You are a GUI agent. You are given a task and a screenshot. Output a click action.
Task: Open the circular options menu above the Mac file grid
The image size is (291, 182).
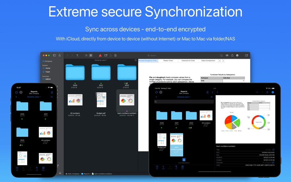(136, 60)
